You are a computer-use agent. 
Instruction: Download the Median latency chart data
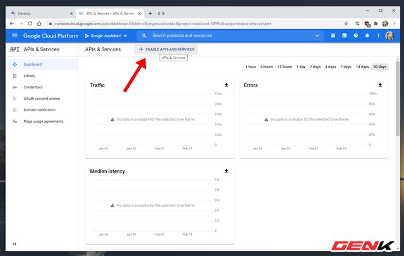click(x=226, y=171)
